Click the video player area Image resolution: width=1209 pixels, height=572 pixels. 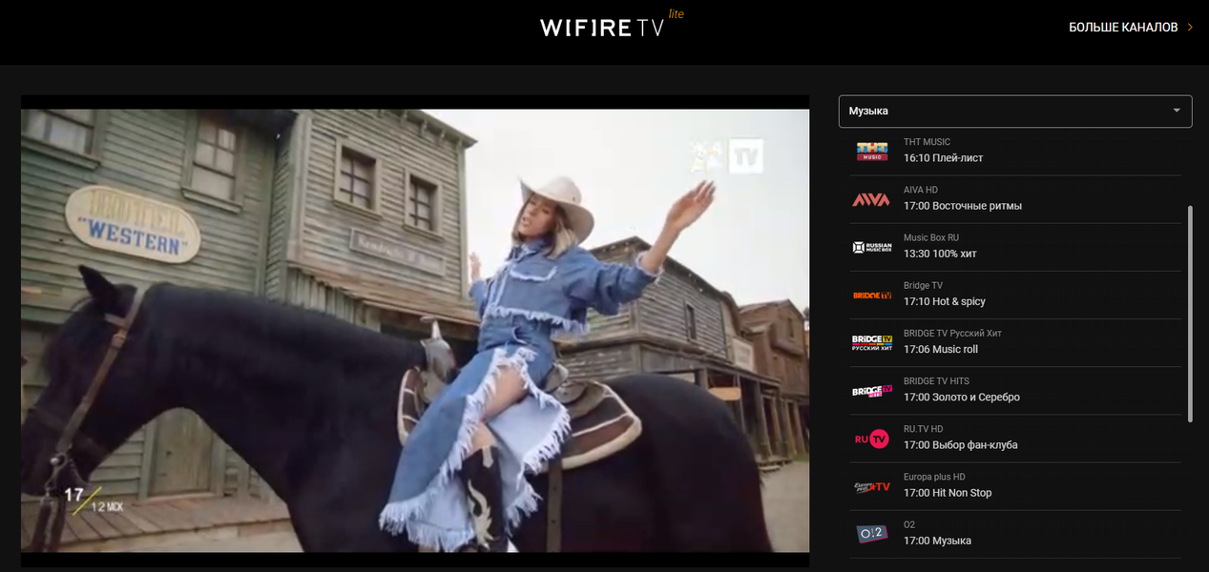click(415, 331)
